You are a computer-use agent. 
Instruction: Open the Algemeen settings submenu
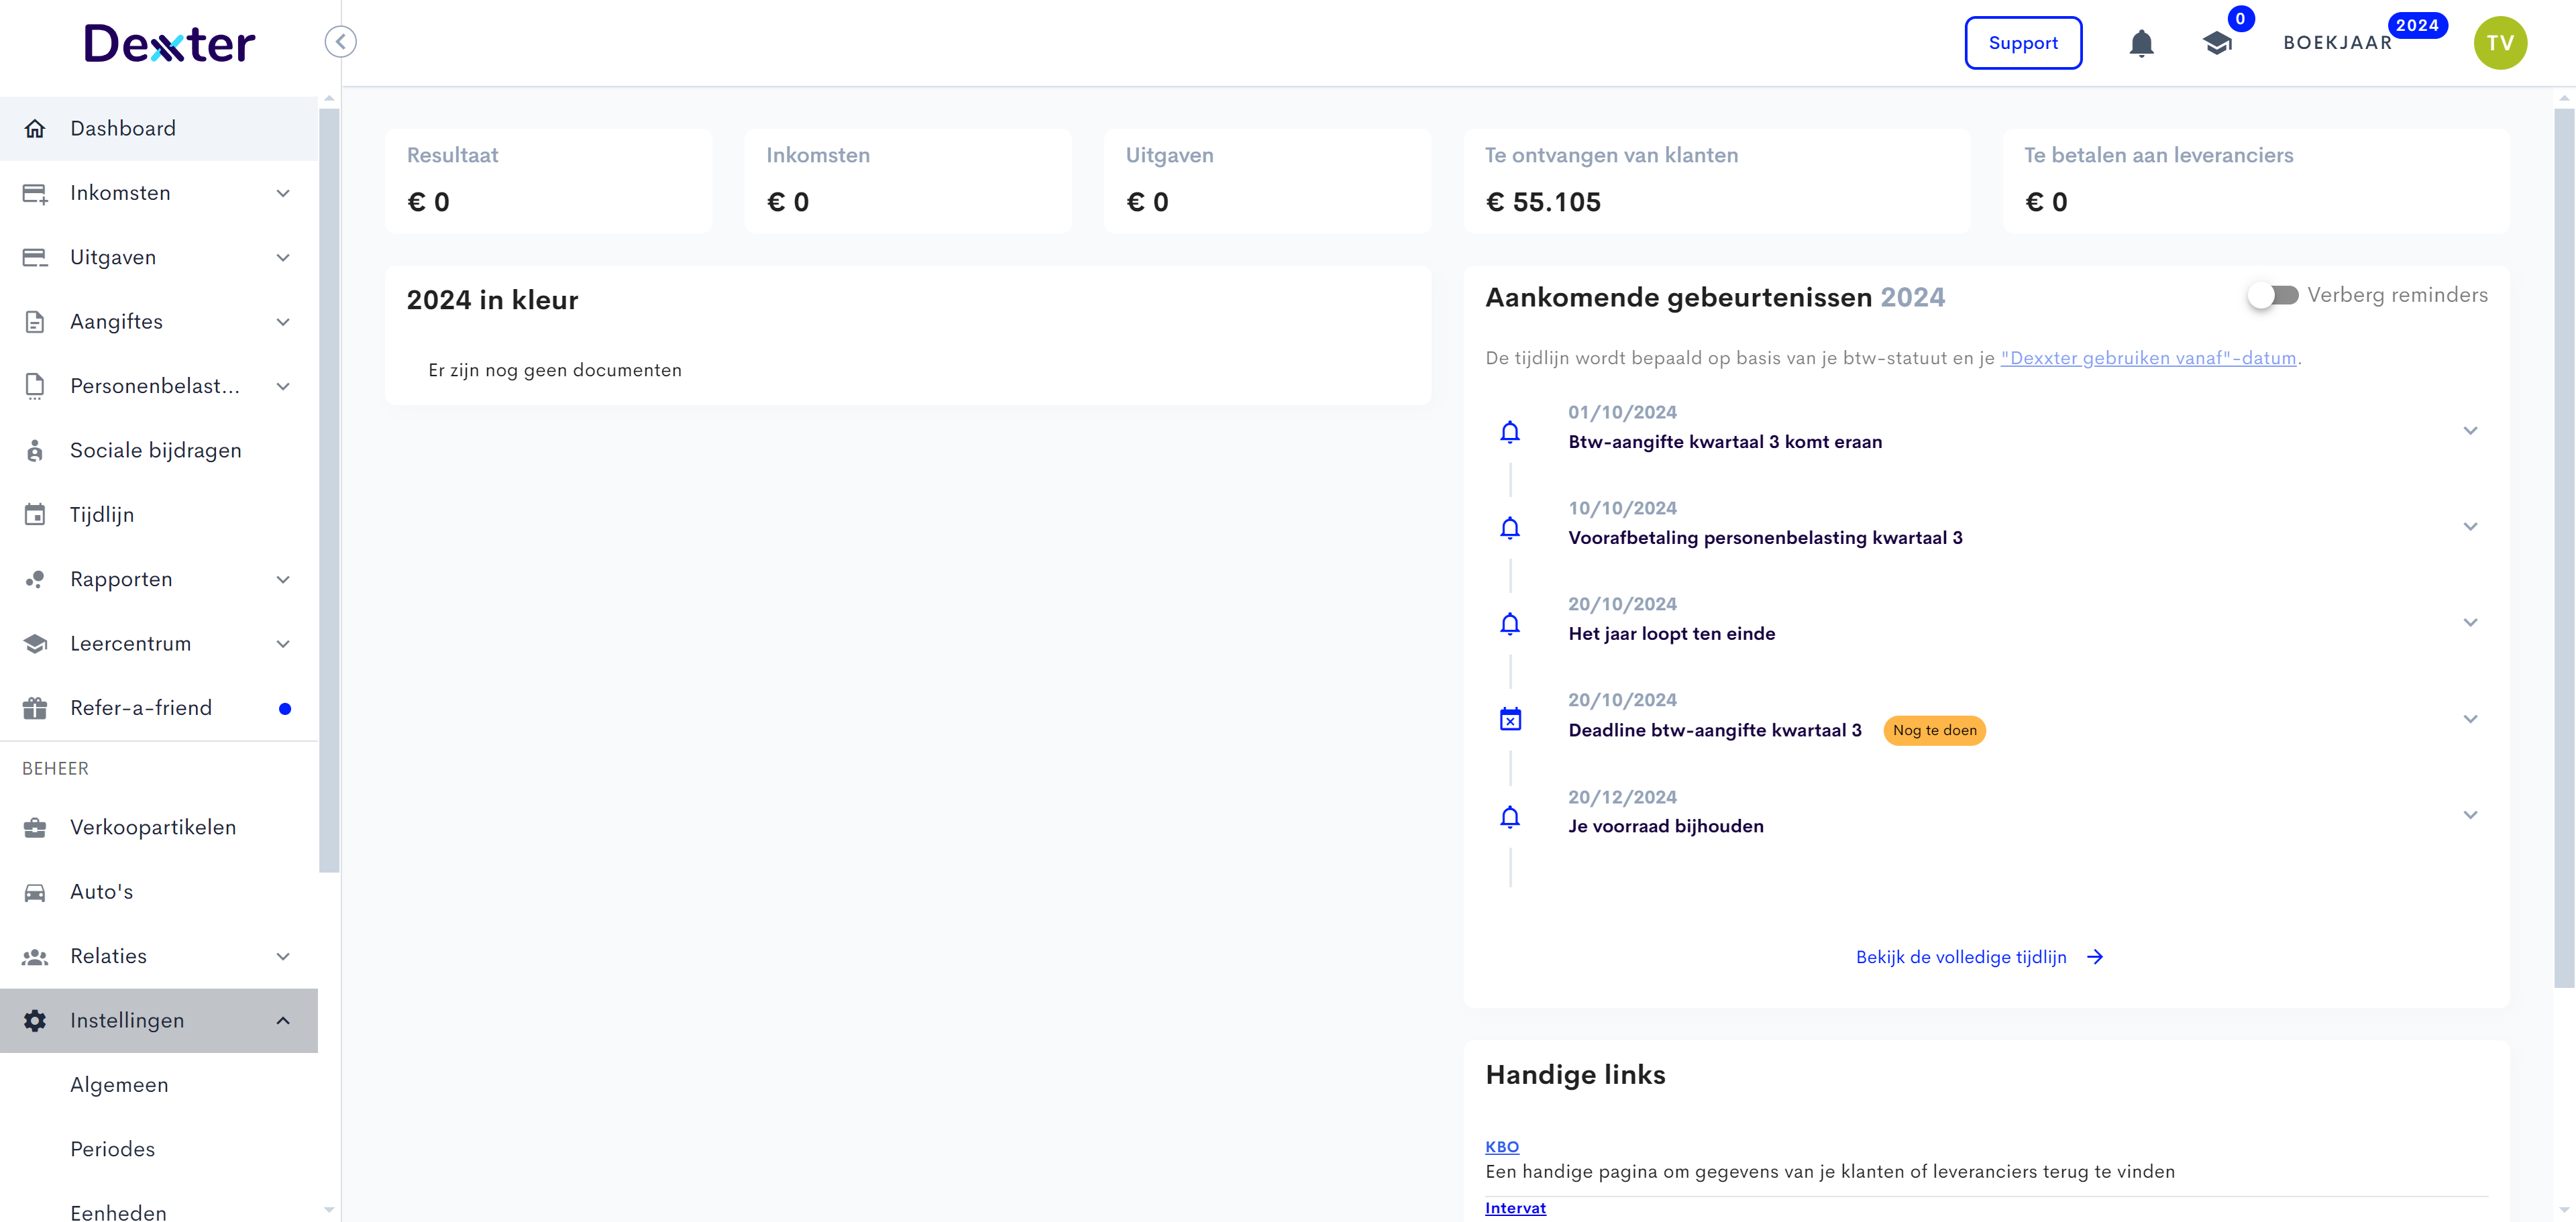point(159,1085)
